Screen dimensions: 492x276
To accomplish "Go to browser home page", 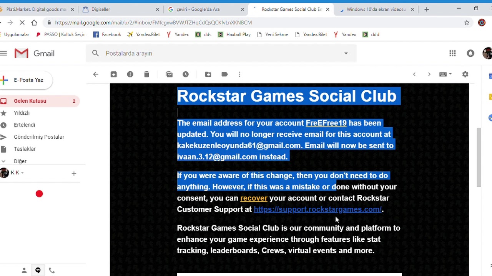I will [34, 23].
